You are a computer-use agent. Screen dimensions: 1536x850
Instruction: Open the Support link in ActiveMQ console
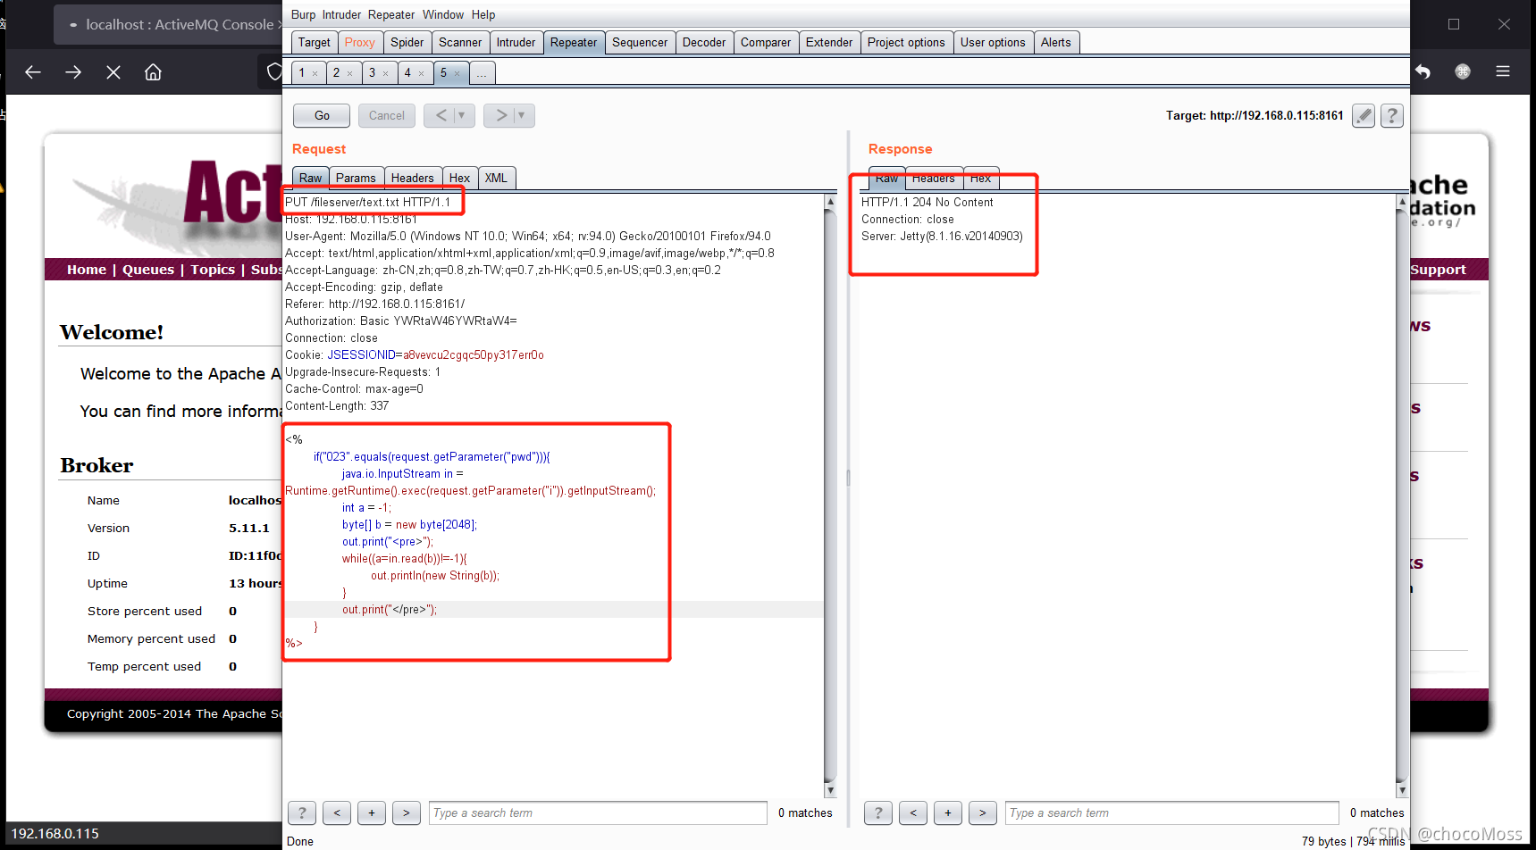[x=1439, y=270]
